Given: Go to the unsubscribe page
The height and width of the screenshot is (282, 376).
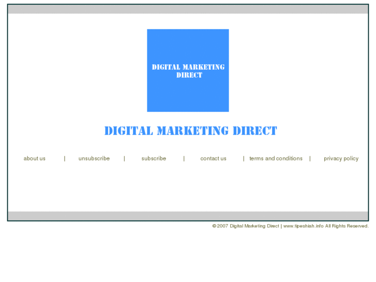Looking at the screenshot, I should pyautogui.click(x=94, y=158).
